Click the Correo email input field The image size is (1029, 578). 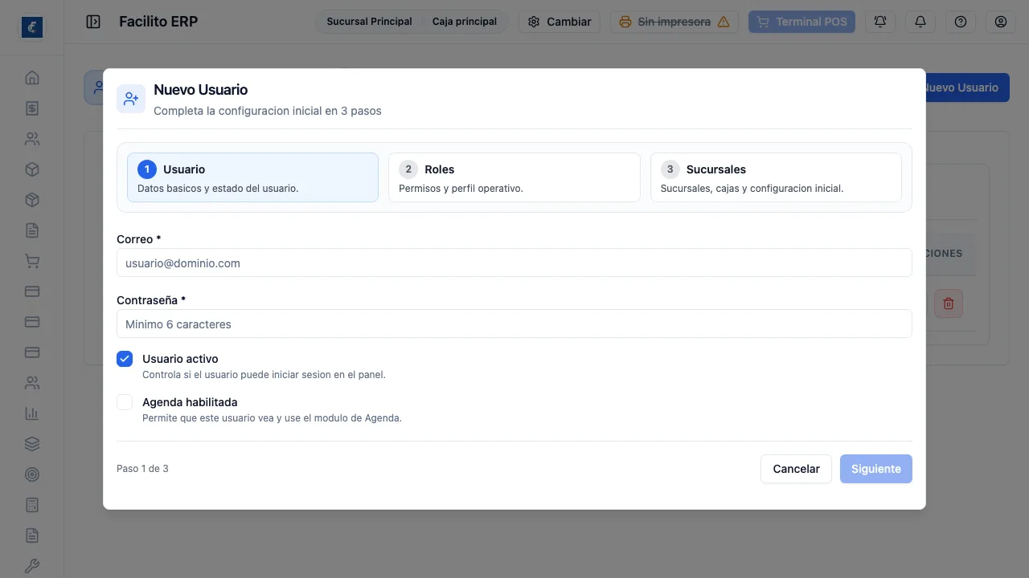(514, 263)
